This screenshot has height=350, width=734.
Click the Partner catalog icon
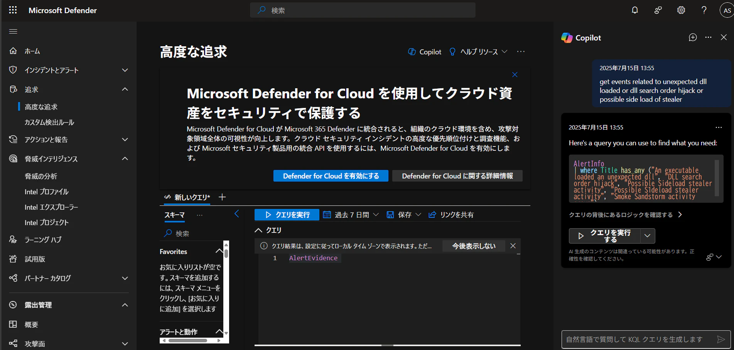(x=13, y=278)
